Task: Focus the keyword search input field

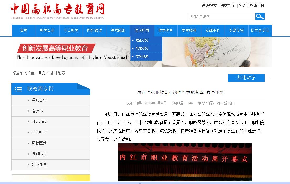Action: point(222,16)
